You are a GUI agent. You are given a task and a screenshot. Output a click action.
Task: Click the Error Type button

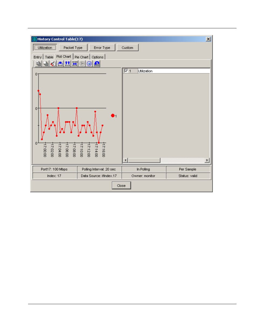(x=102, y=48)
